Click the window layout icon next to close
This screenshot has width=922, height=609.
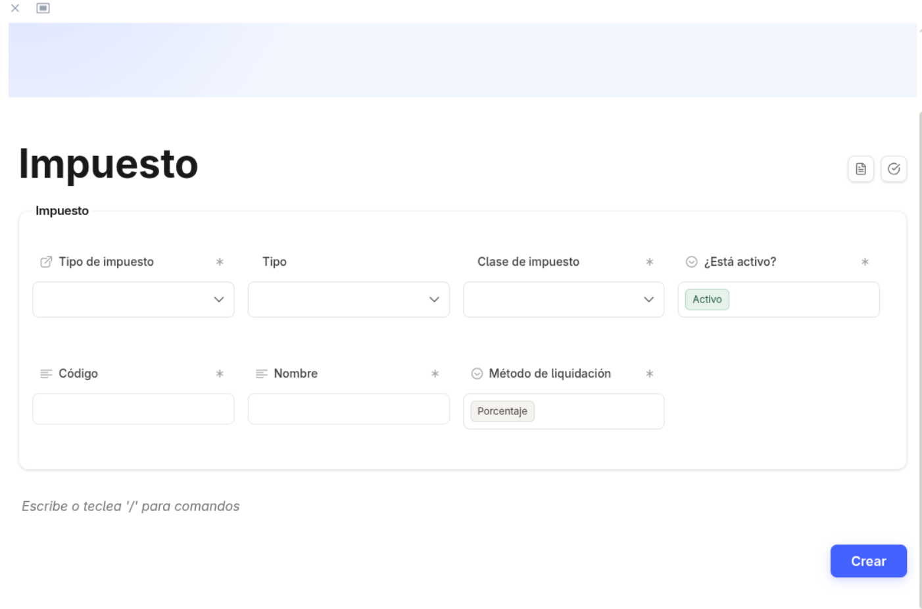pos(43,8)
